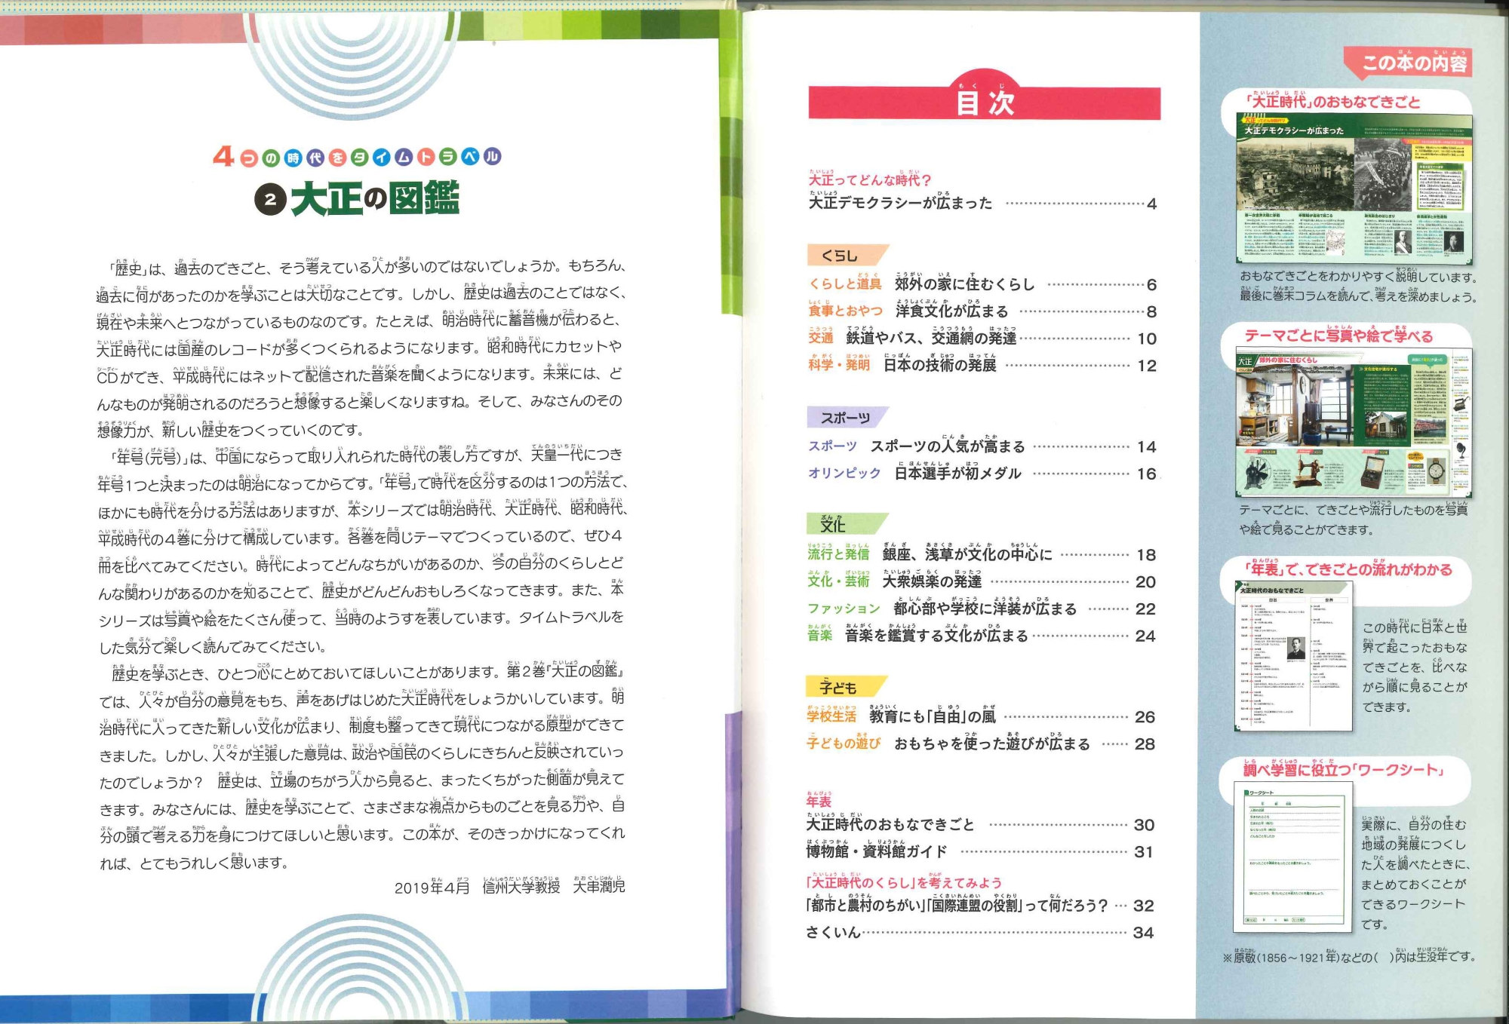The image size is (1509, 1024).
Task: Click page number 34 beside さくいん
Action: coord(1143,933)
